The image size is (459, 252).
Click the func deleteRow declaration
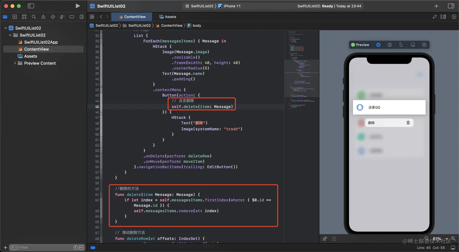[x=160, y=239]
